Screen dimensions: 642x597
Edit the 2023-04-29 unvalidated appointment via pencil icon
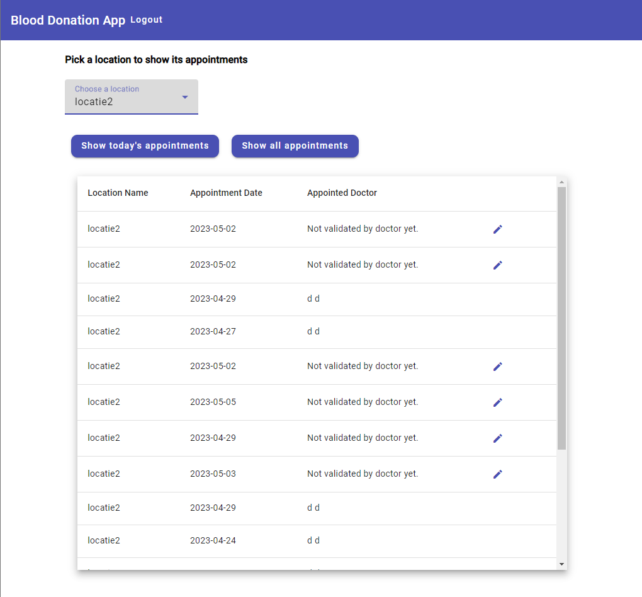(497, 438)
